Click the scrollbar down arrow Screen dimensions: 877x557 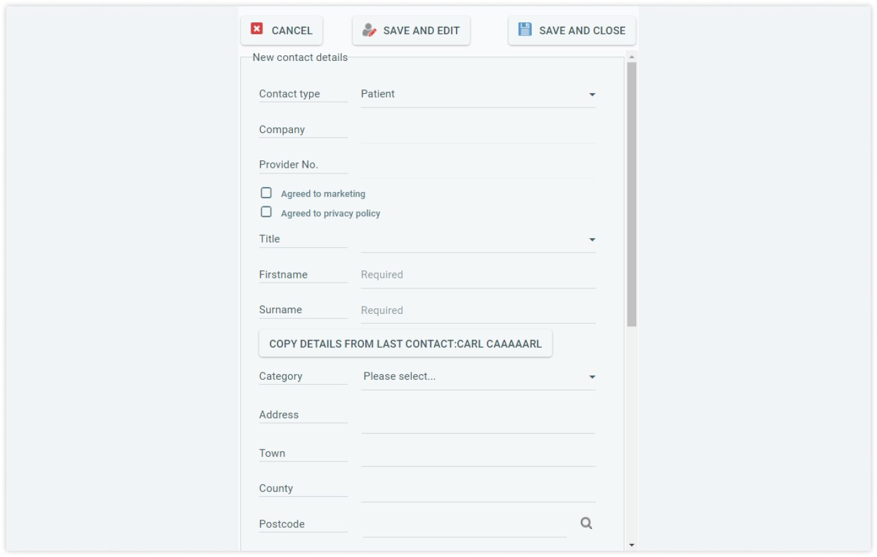(632, 545)
